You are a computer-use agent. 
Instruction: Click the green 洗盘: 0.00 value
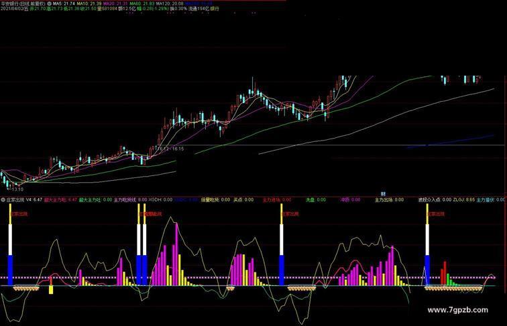(316, 199)
